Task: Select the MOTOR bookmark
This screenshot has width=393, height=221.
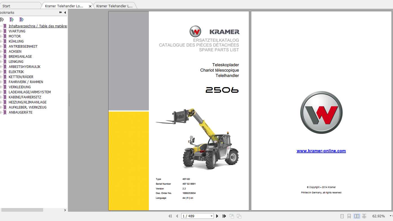Action: coord(15,36)
